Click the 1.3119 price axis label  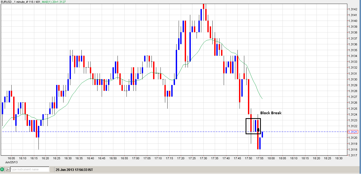tap(353, 144)
